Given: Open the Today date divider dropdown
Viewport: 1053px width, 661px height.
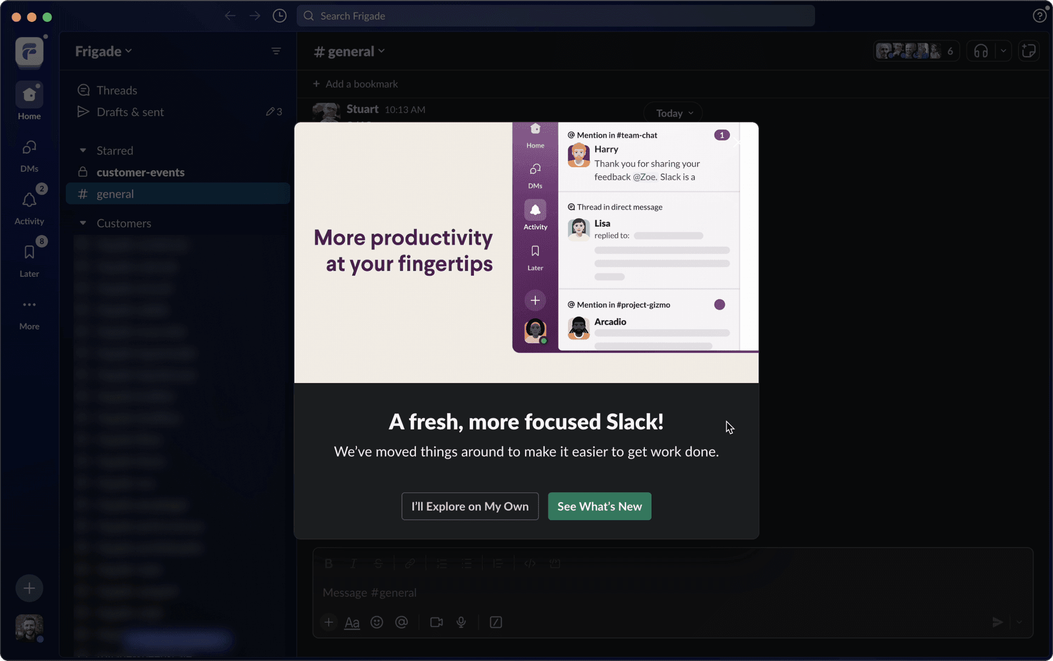Looking at the screenshot, I should 672,113.
